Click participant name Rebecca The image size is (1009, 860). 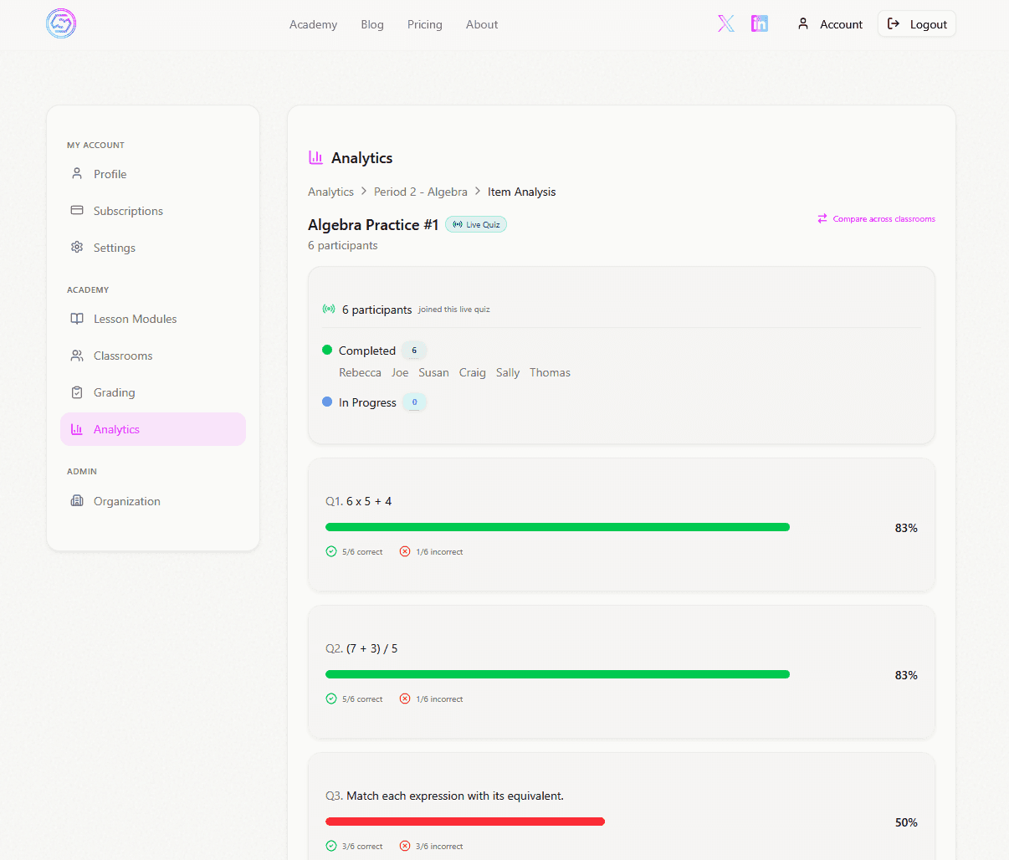pyautogui.click(x=360, y=372)
